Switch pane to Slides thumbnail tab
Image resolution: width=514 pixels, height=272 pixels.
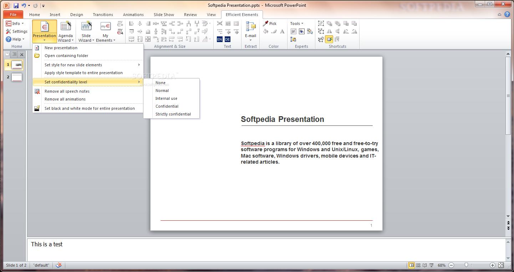tap(7, 54)
